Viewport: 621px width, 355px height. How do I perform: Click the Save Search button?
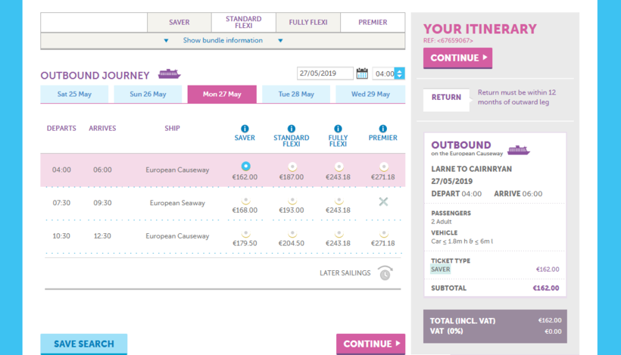tap(83, 344)
